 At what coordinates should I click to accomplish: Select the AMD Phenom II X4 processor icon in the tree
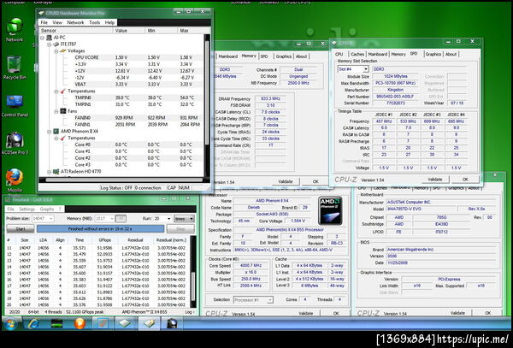[x=56, y=131]
